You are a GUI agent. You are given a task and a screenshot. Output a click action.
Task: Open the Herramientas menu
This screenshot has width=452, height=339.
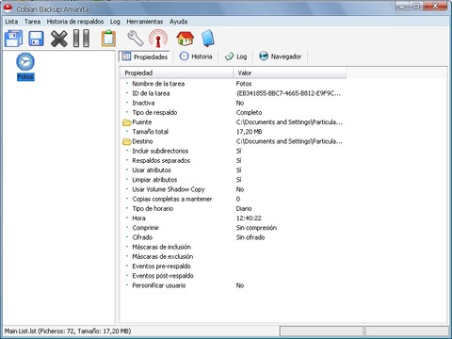(x=145, y=22)
